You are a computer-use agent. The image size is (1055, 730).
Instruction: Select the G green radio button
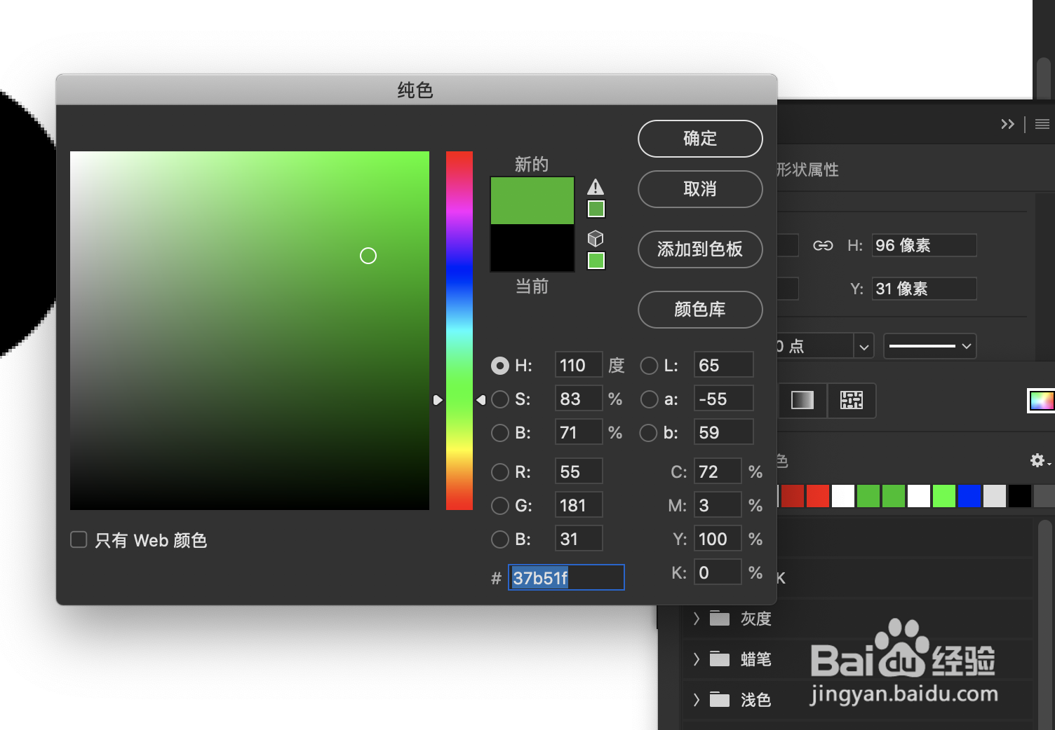(x=500, y=506)
